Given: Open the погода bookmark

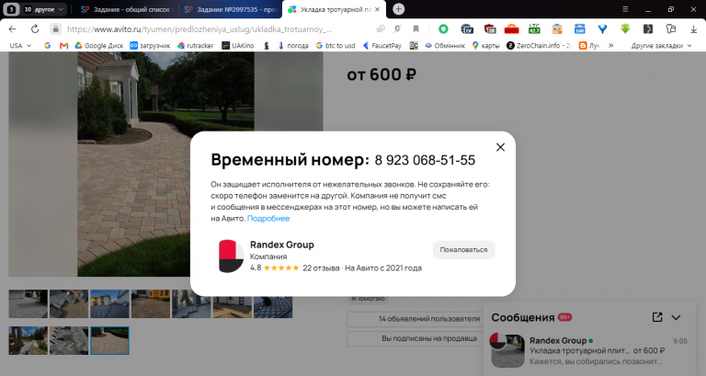Looking at the screenshot, I should pos(293,45).
